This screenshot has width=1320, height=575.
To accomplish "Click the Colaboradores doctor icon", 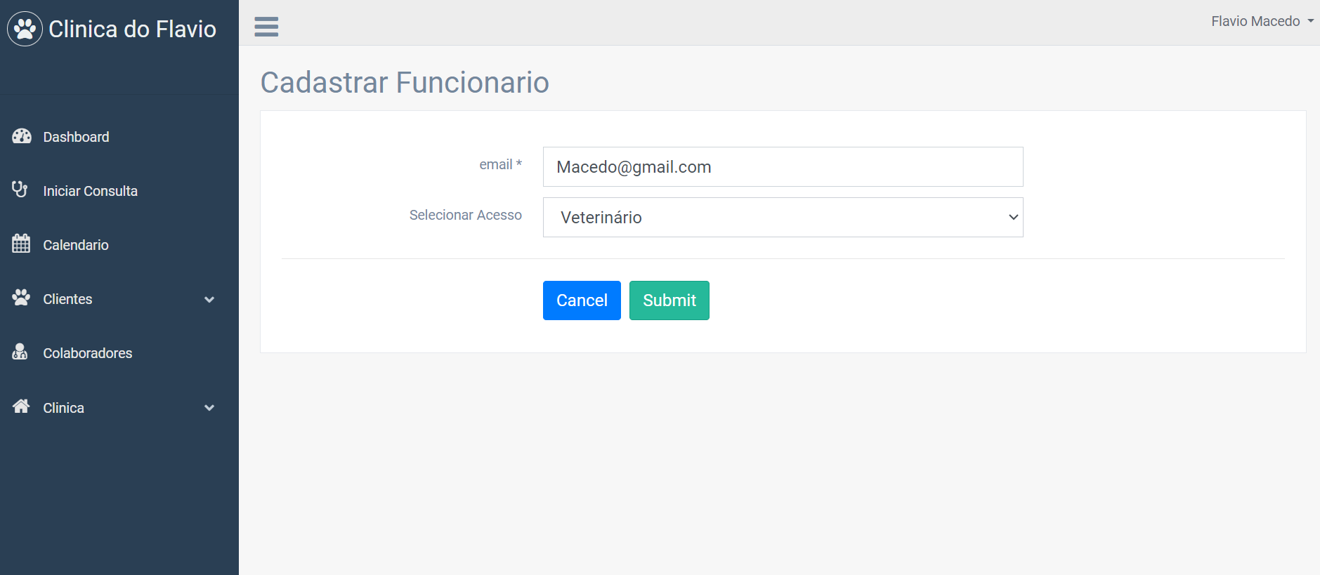I will click(x=20, y=352).
